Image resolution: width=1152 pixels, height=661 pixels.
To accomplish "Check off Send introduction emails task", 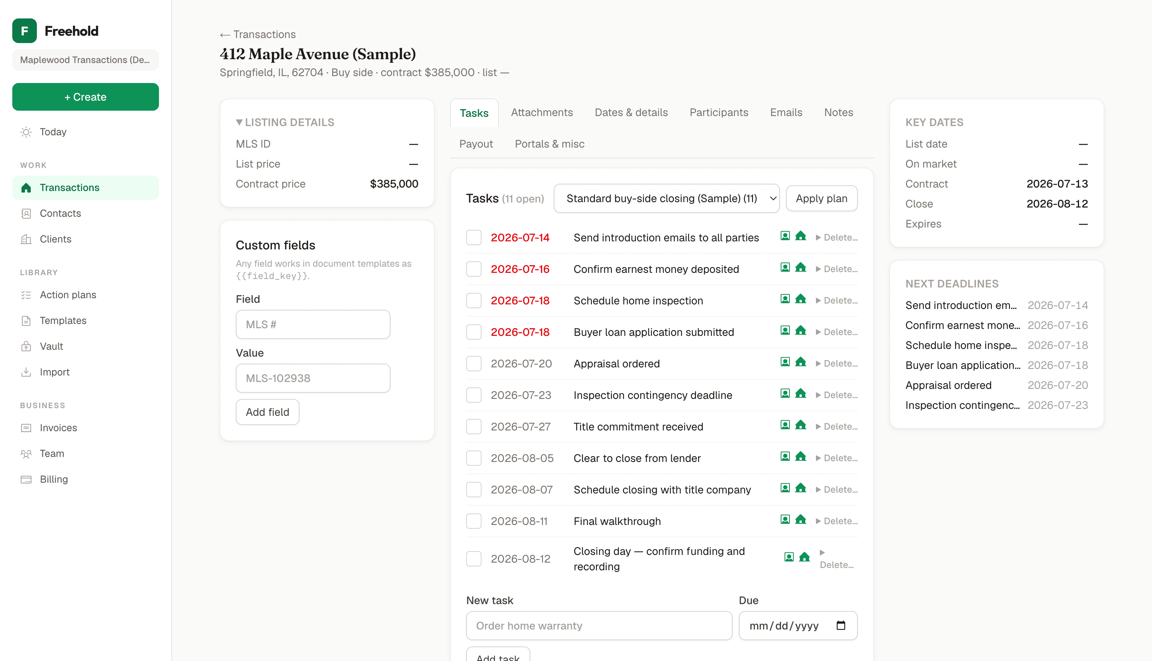I will 474,238.
